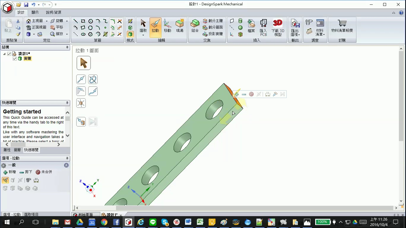Click the measure caliper icon in 調查
Image resolution: width=406 pixels, height=228 pixels.
[x=309, y=23]
